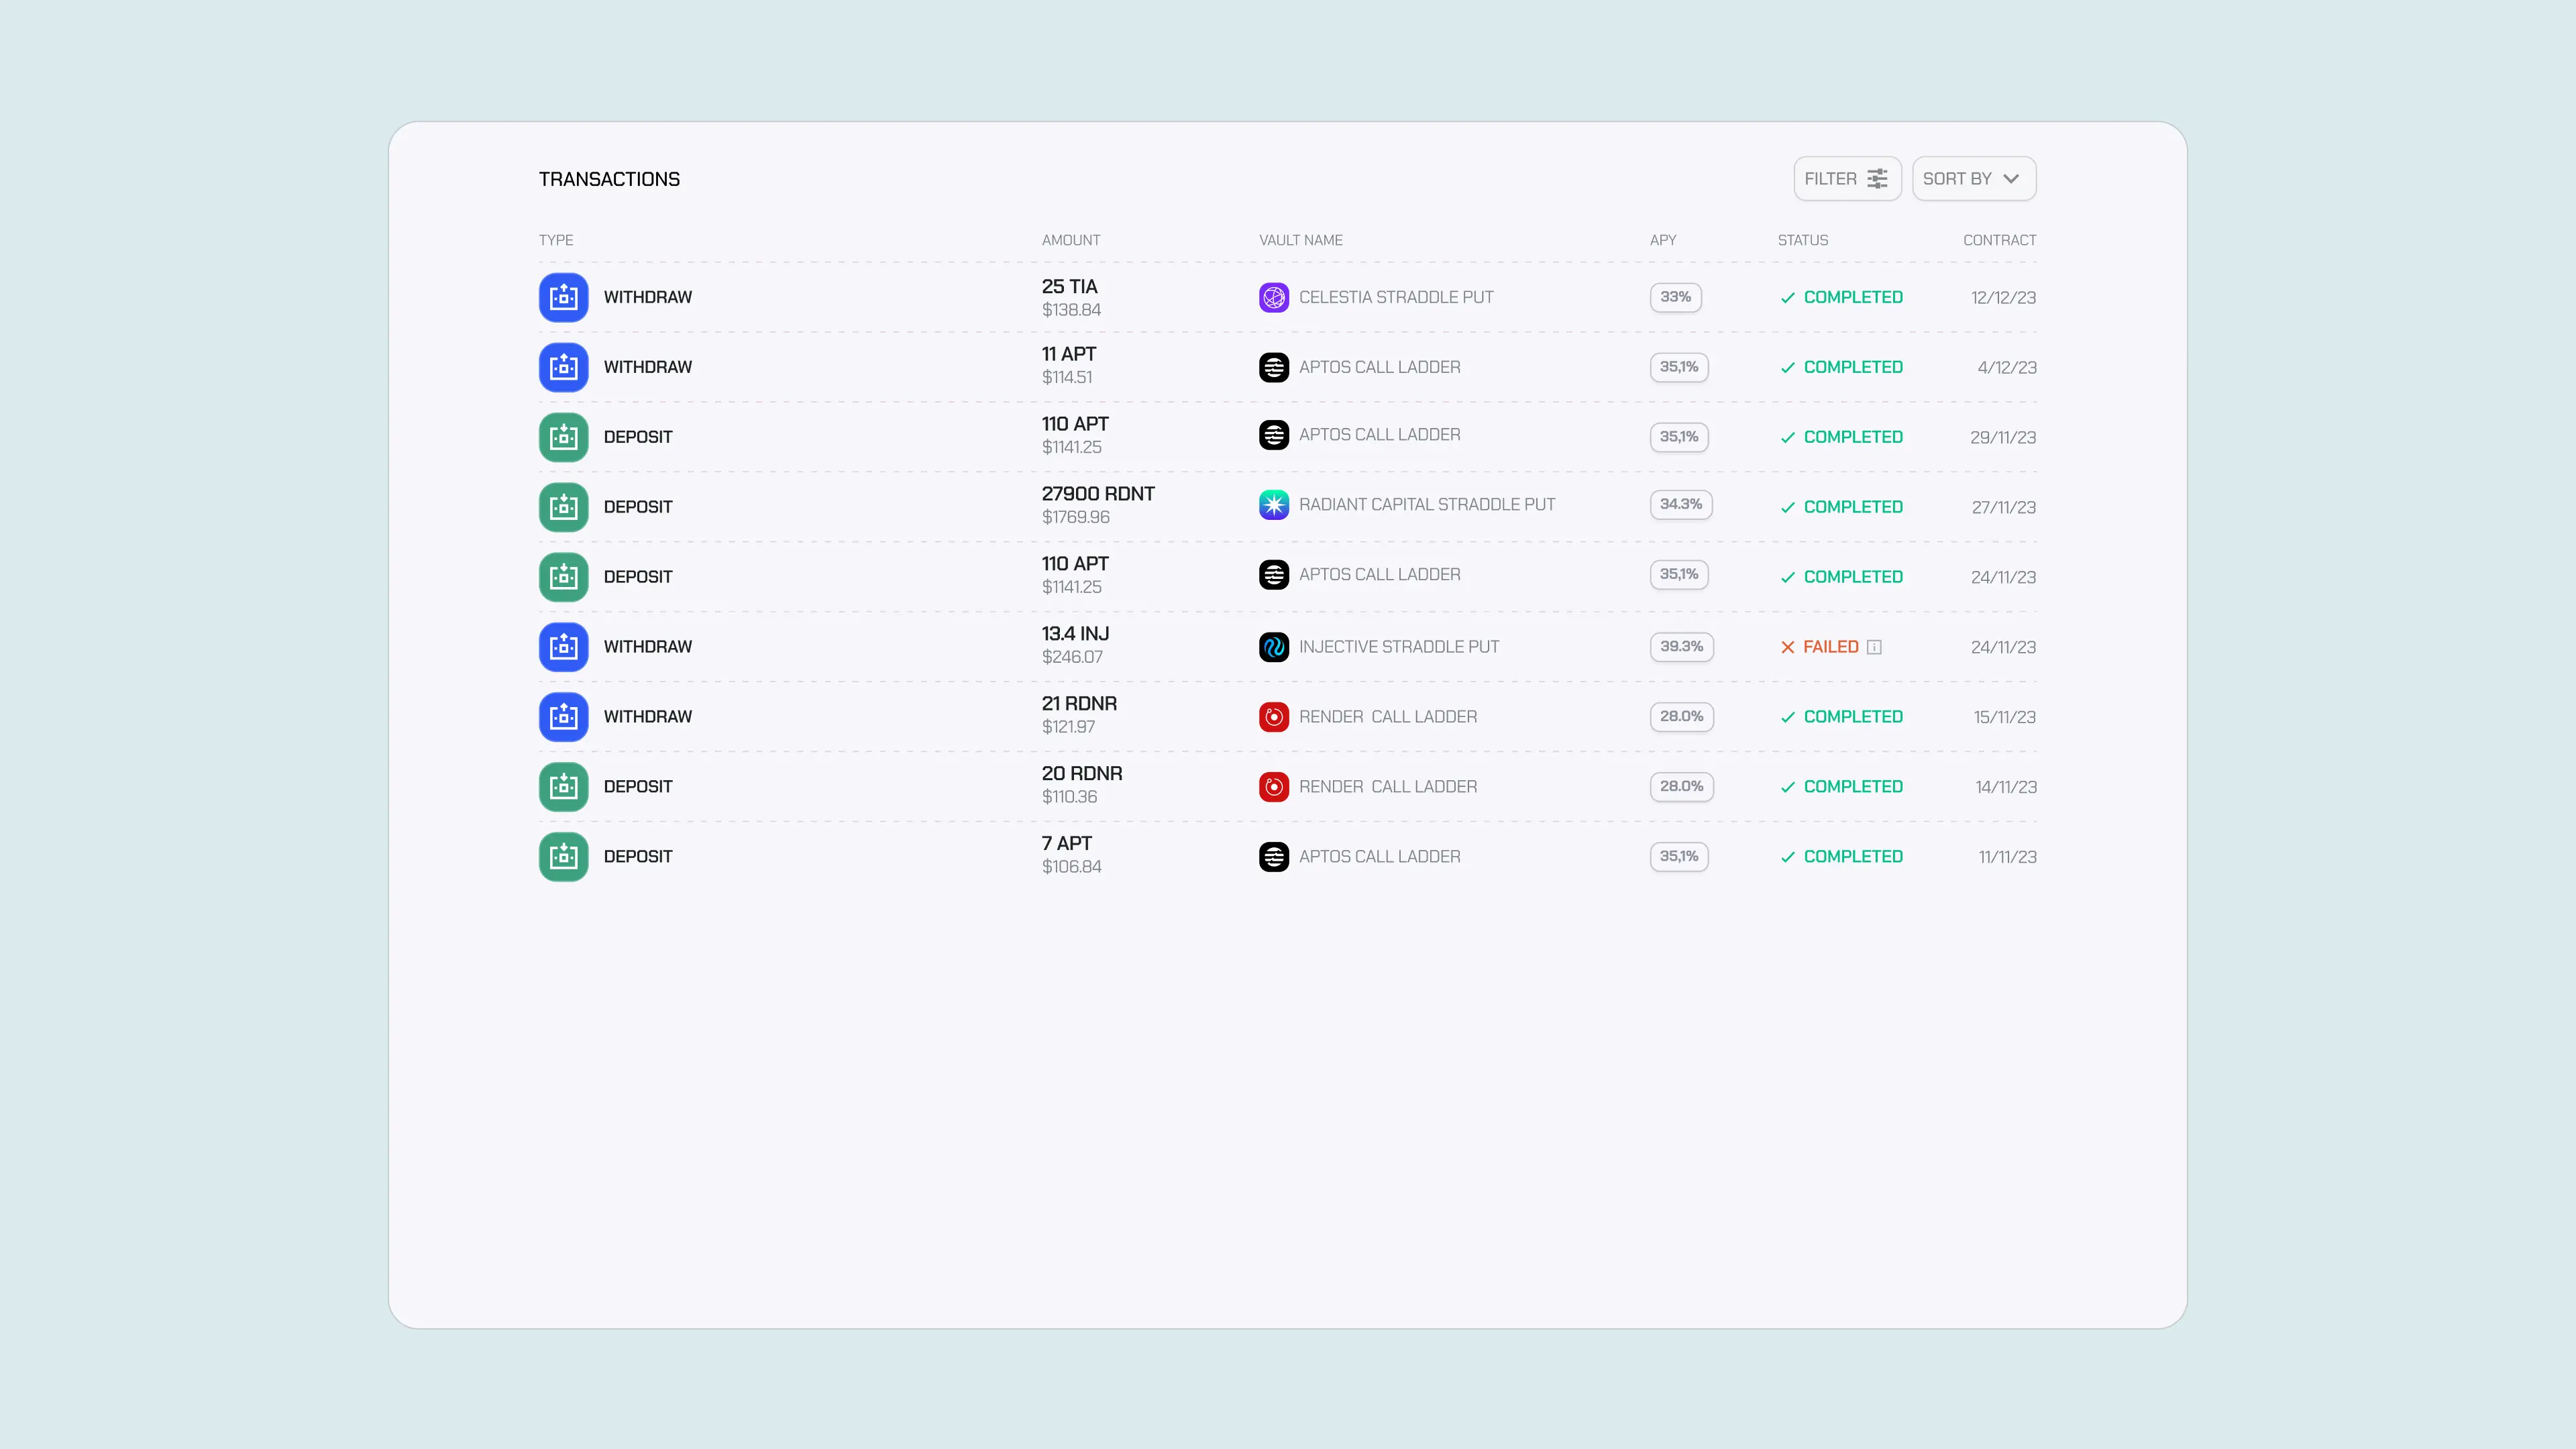2576x1449 pixels.
Task: Click 28.0% APY badge in 15/11/23 row
Action: (1682, 717)
